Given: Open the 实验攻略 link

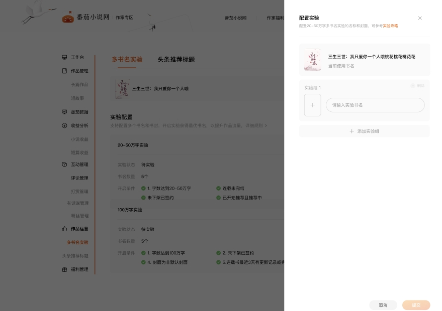Looking at the screenshot, I should [390, 26].
